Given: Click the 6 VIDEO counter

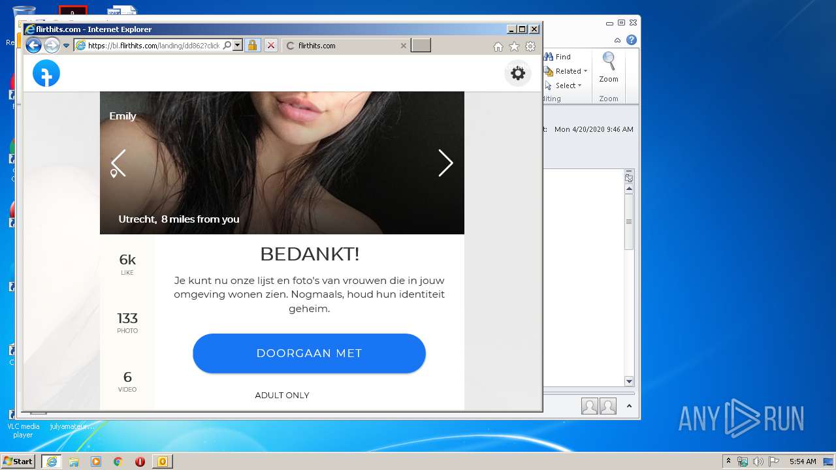Looking at the screenshot, I should [x=127, y=381].
